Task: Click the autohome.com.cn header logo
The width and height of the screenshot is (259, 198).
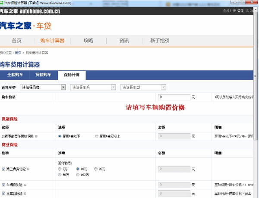Action: 30,11
